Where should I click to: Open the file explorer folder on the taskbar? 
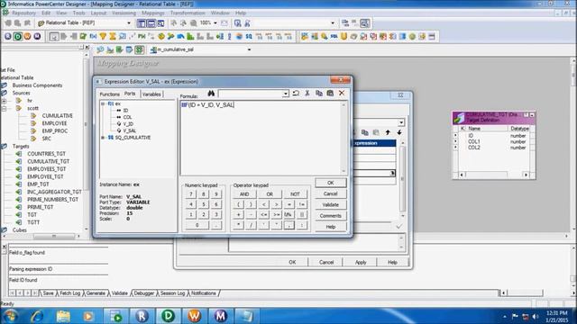[63, 316]
